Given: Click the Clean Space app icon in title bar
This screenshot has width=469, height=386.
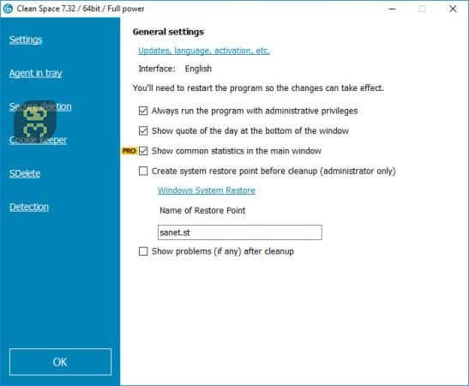Looking at the screenshot, I should tap(8, 9).
